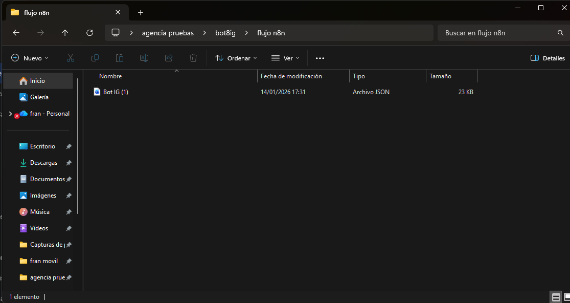Click the Paste clipboard icon
The height and width of the screenshot is (303, 570).
tap(120, 58)
